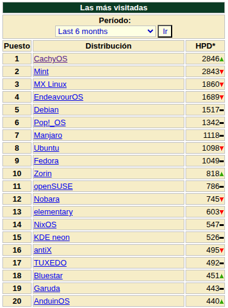Open the Debian link

46,110
